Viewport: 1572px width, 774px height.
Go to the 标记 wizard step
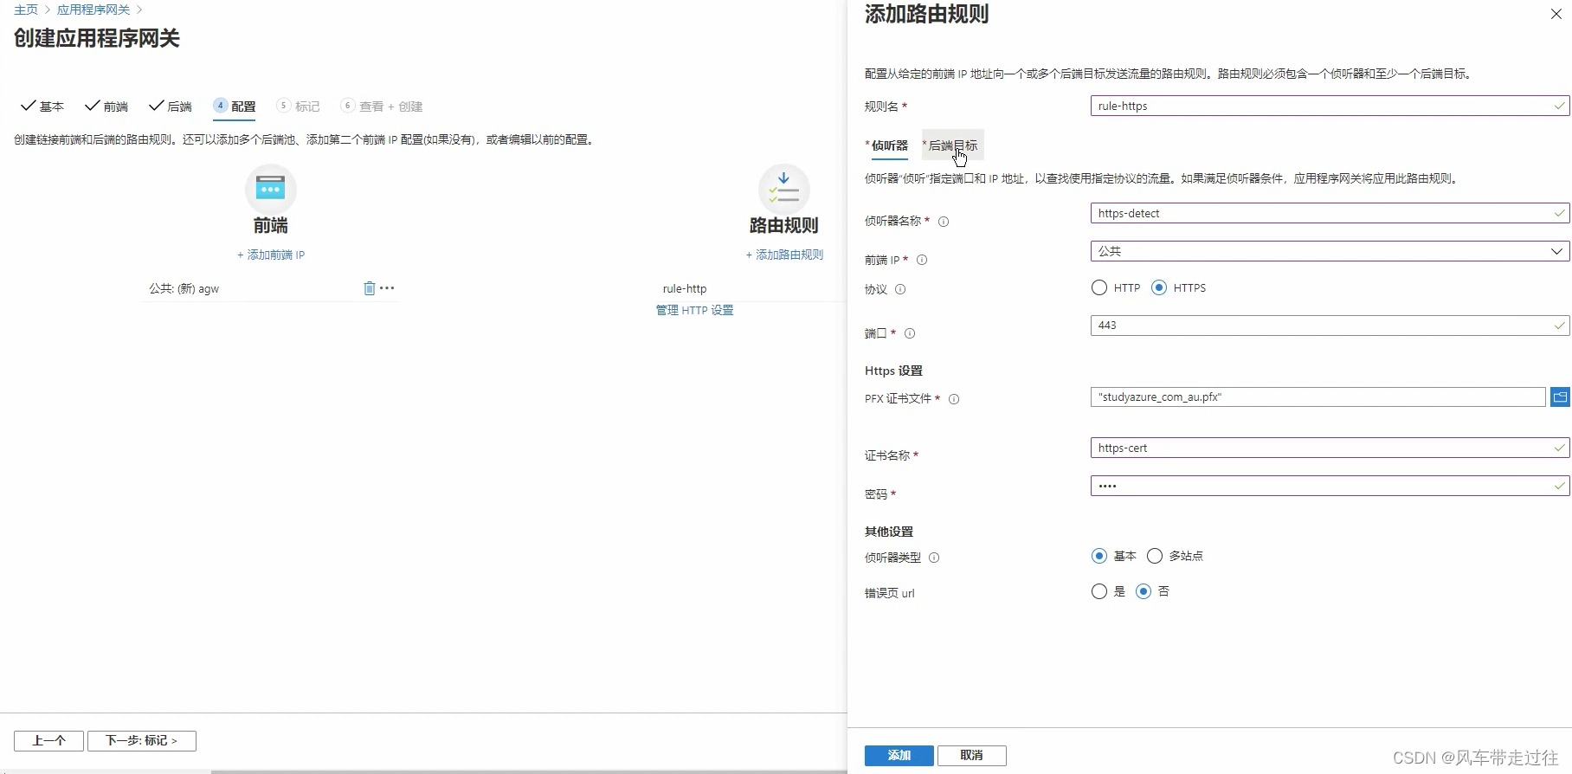coord(298,106)
